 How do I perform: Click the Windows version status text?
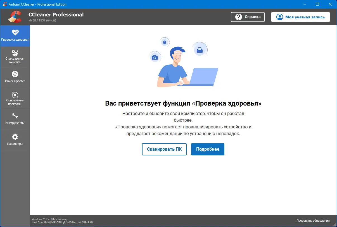[50, 219]
